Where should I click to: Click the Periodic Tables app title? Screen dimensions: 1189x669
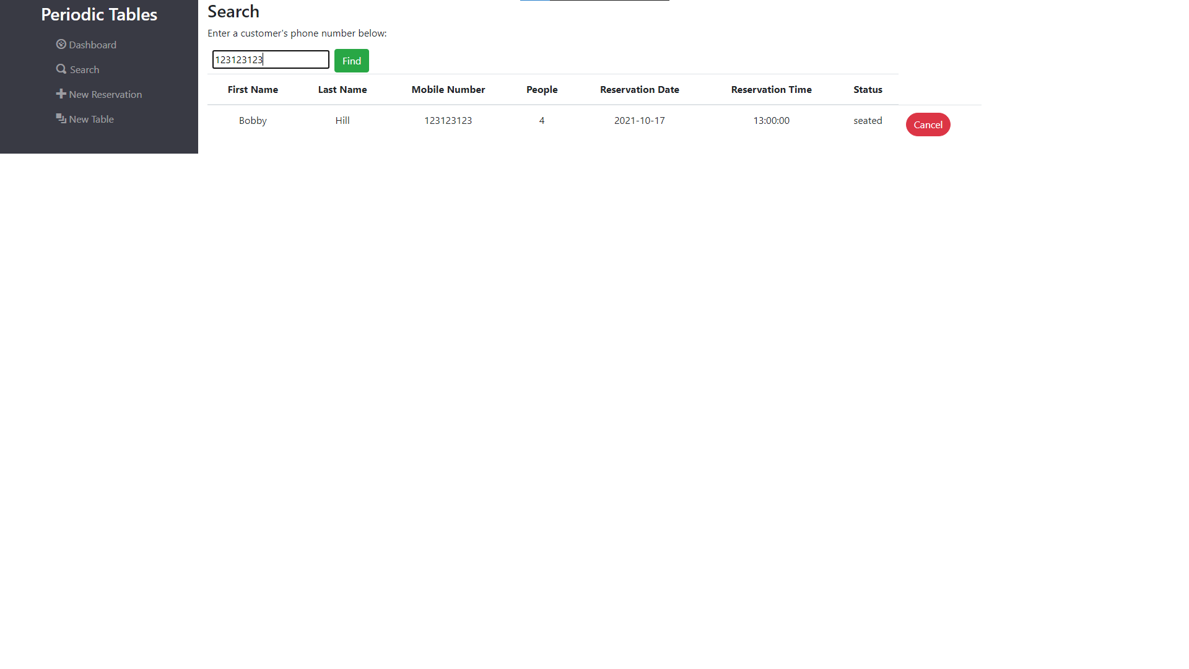98,14
